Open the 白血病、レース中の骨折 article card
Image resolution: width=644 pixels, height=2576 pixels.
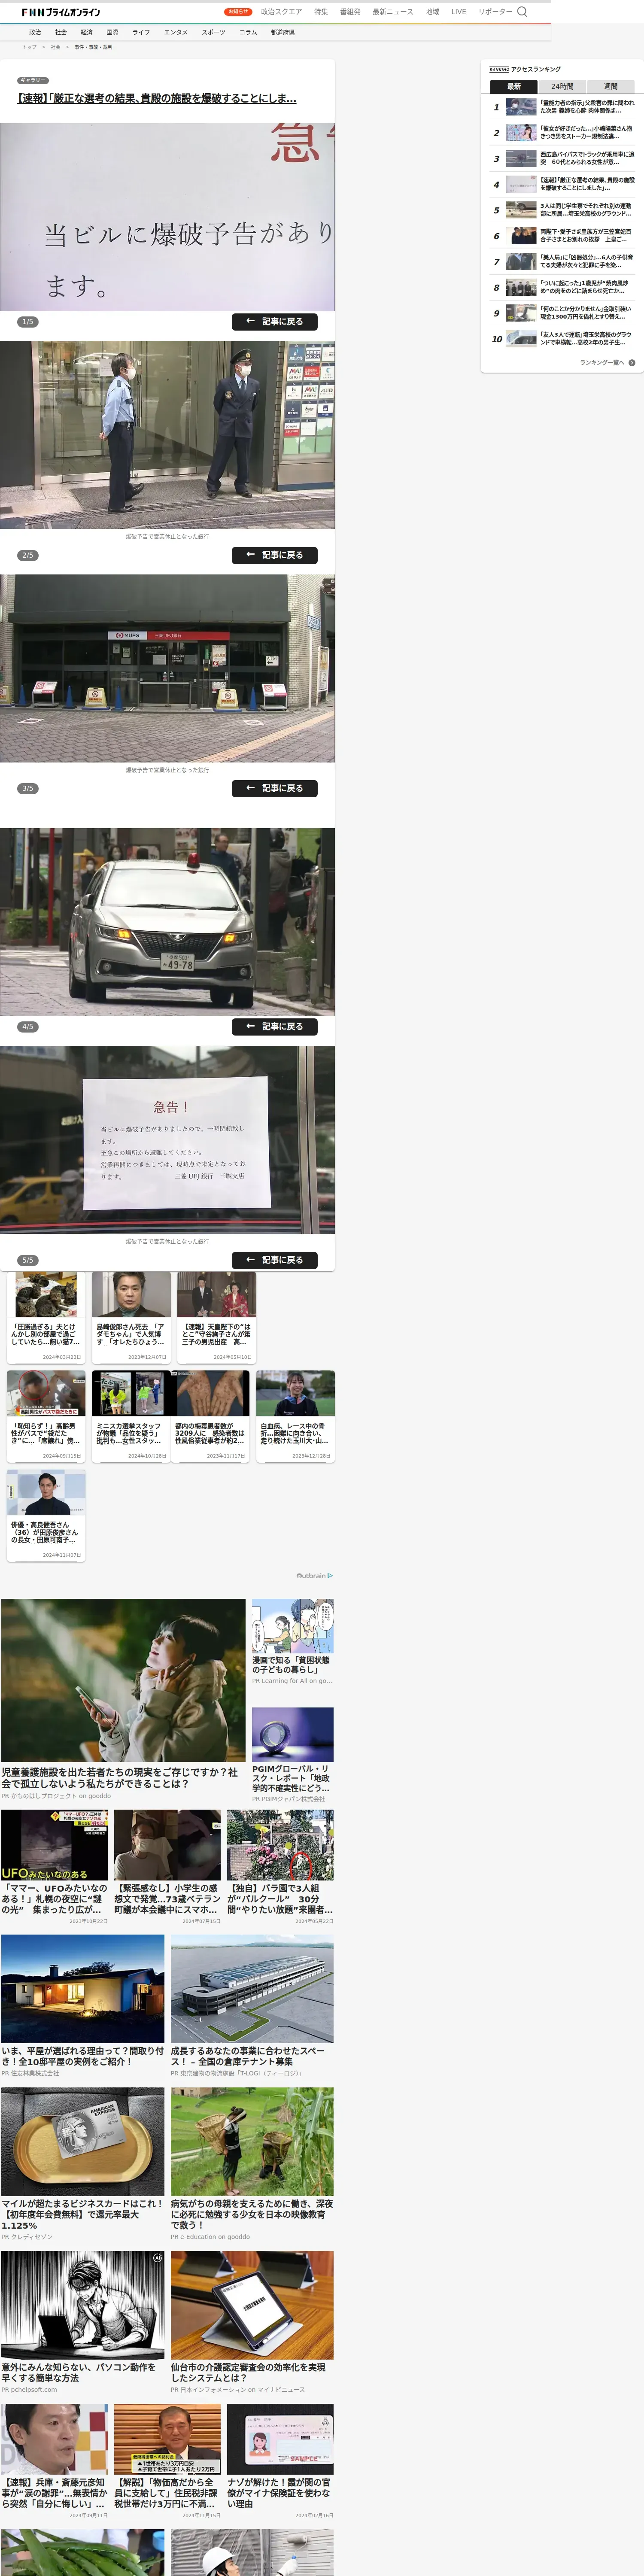coord(295,1416)
